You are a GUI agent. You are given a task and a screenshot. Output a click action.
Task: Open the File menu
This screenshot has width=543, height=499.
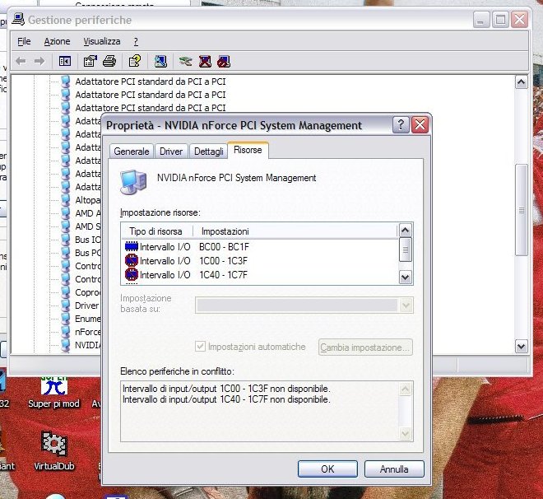pyautogui.click(x=24, y=41)
